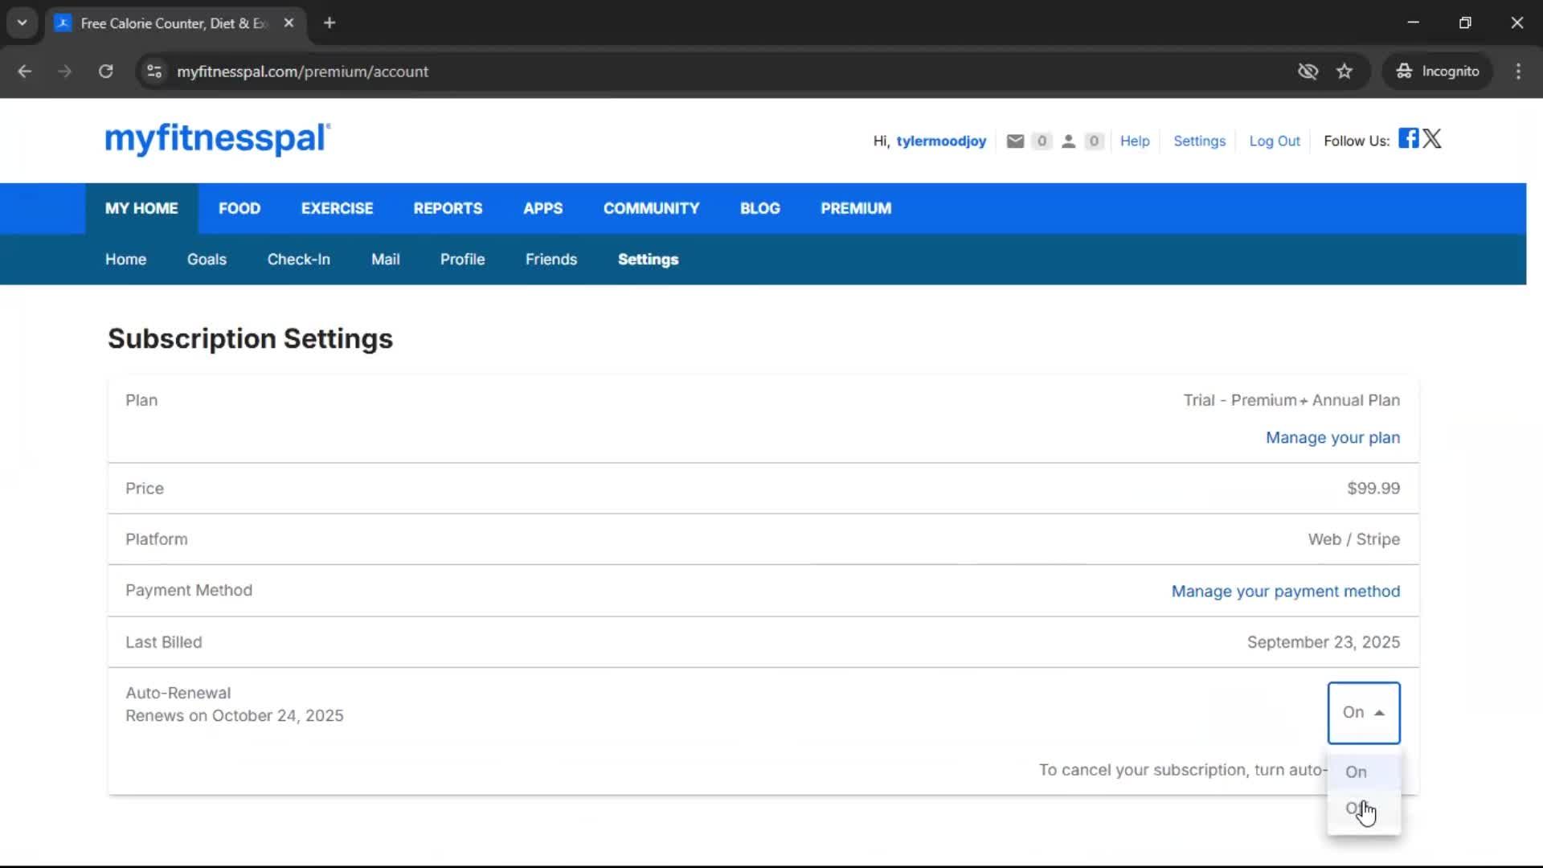This screenshot has width=1543, height=868.
Task: Open the Settings link in header
Action: coord(1199,141)
